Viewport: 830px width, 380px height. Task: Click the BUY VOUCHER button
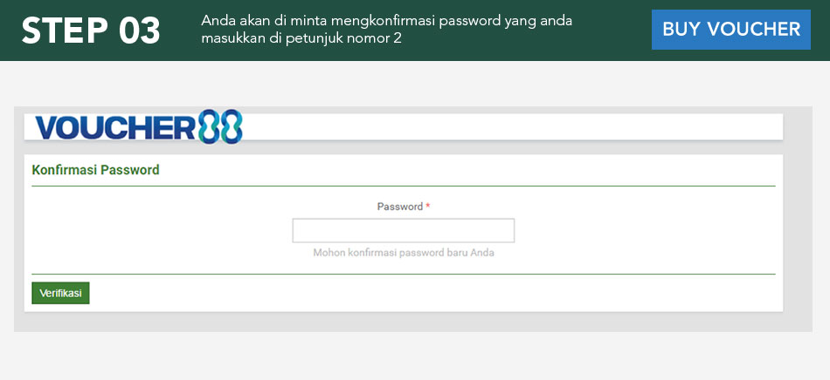point(730,30)
